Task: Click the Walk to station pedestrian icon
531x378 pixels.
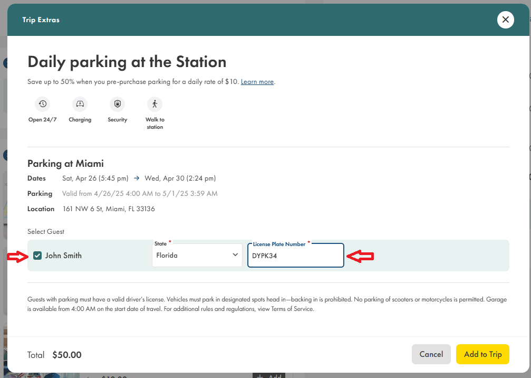Action: (x=155, y=104)
